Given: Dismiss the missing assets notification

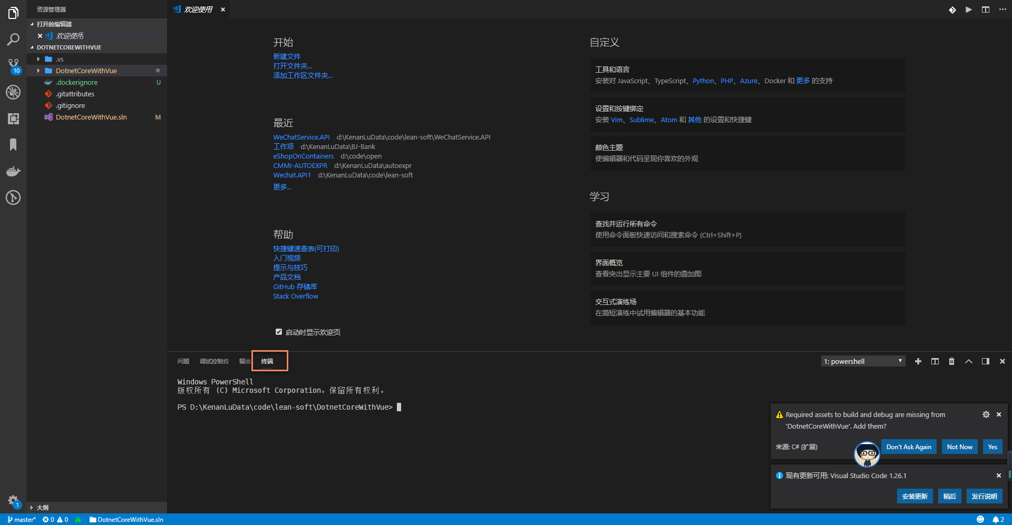Looking at the screenshot, I should 999,414.
